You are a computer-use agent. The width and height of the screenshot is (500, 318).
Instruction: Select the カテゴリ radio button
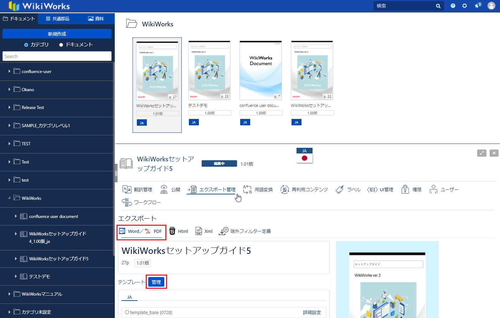click(26, 45)
